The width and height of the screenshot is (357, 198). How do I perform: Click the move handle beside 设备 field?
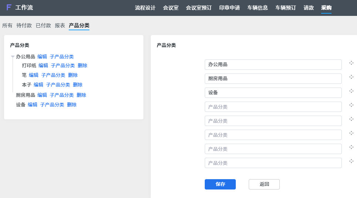pos(351,91)
